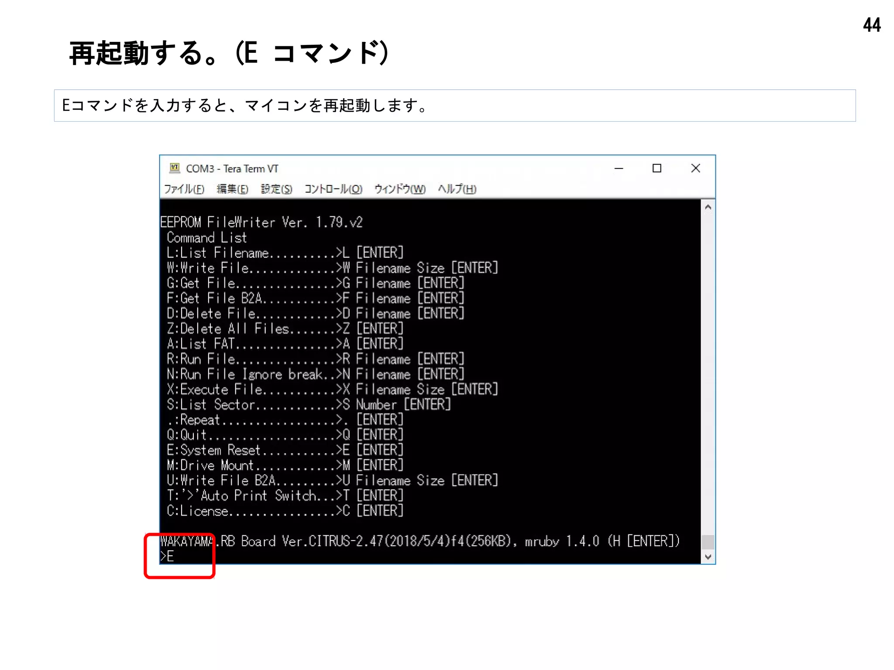Viewport: 894px width, 670px height.
Task: Click the 'WAKAYAMA.RB Board Ver.CITRUS-2.47' line
Action: [420, 541]
